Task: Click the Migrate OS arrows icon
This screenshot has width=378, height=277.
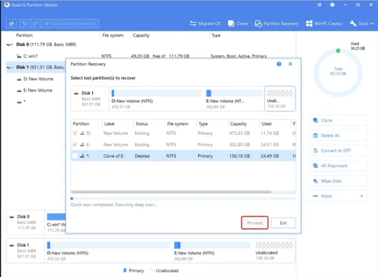Action: (193, 24)
